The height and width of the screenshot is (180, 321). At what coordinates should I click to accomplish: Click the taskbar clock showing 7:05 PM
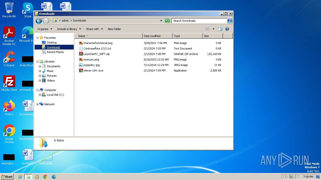308,177
